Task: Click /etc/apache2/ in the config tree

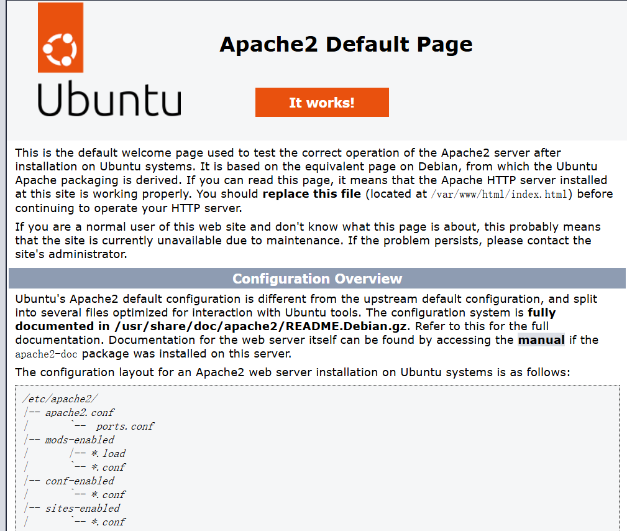Action: pos(60,399)
